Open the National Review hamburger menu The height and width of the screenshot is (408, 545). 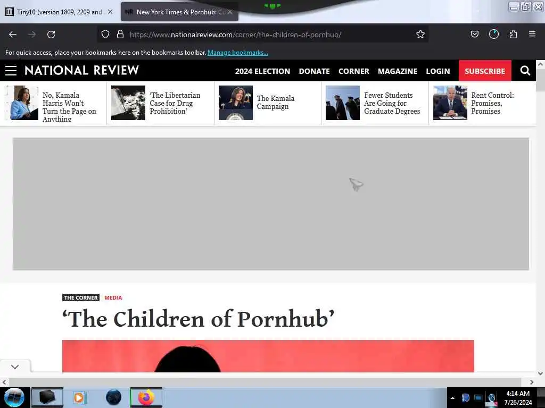11,71
